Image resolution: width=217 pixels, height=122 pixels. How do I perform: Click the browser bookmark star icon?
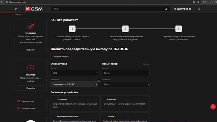click(x=198, y=2)
